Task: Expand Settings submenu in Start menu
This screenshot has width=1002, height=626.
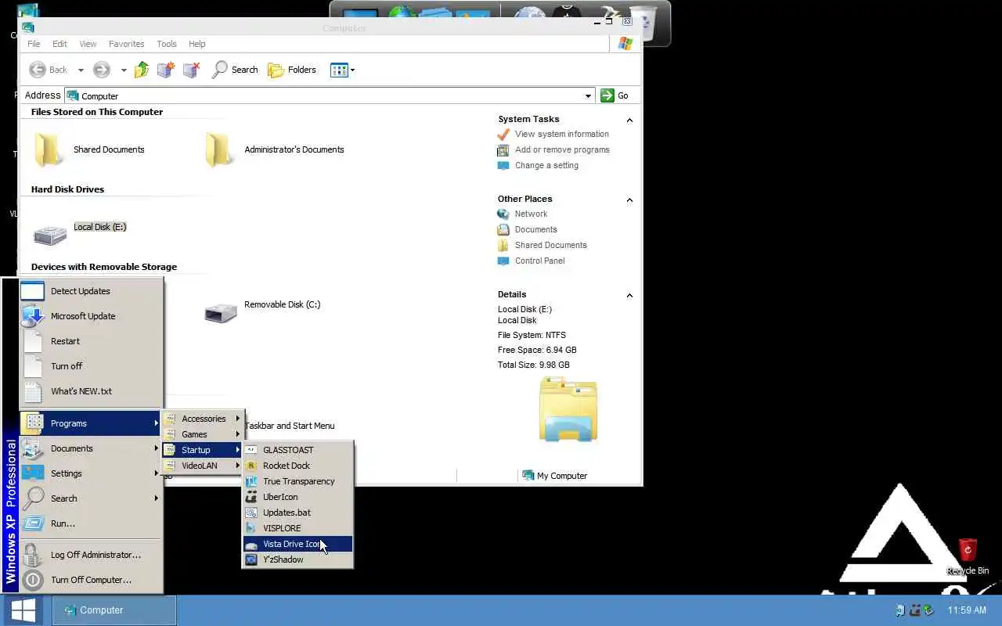Action: click(91, 473)
